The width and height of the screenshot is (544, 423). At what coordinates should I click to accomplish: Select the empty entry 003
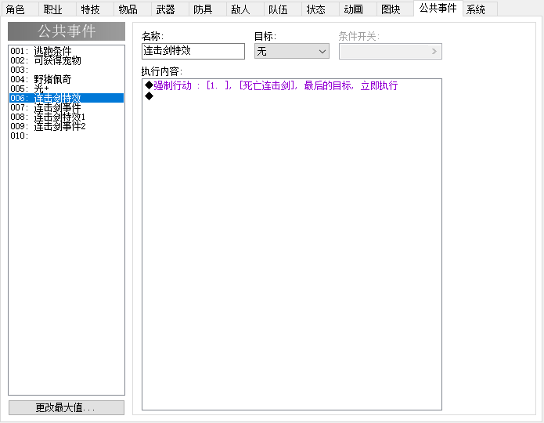tap(67, 70)
